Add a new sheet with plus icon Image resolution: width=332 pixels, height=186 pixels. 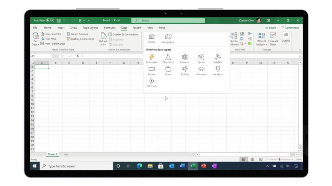click(66, 155)
